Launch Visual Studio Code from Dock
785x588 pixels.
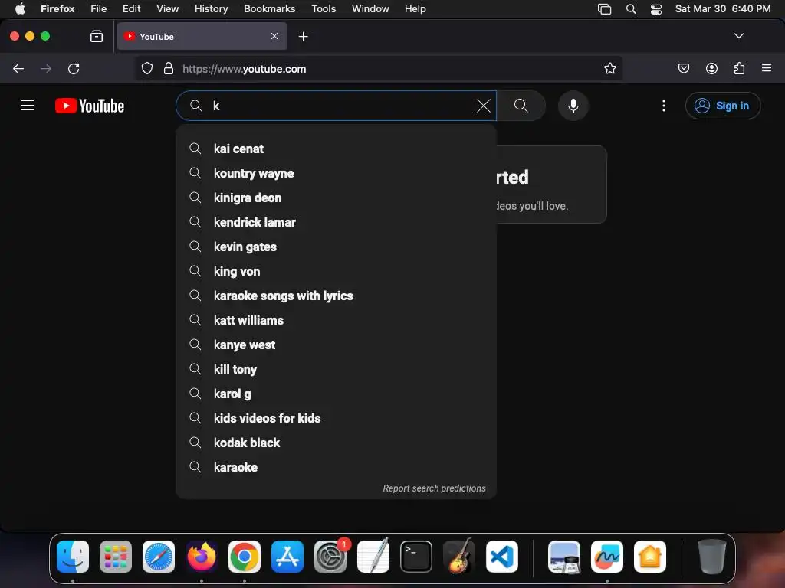pos(501,557)
